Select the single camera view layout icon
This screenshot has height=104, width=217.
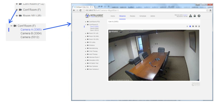[x=190, y=26]
